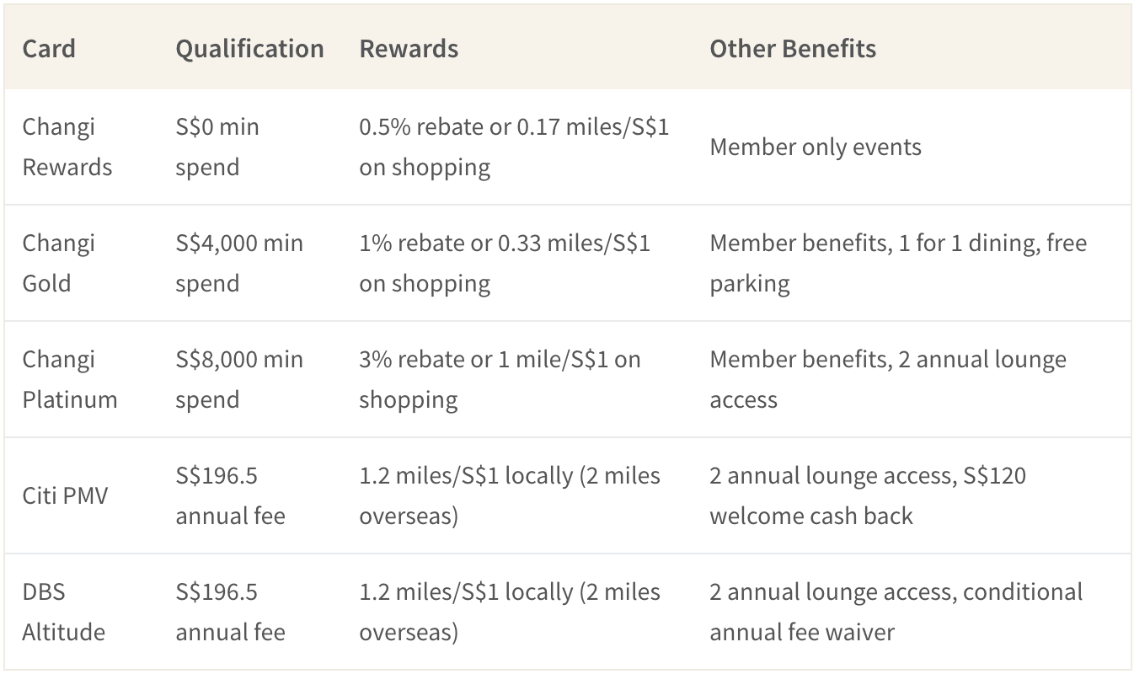Click the 1 for 1 dining benefits cell

[x=898, y=263]
